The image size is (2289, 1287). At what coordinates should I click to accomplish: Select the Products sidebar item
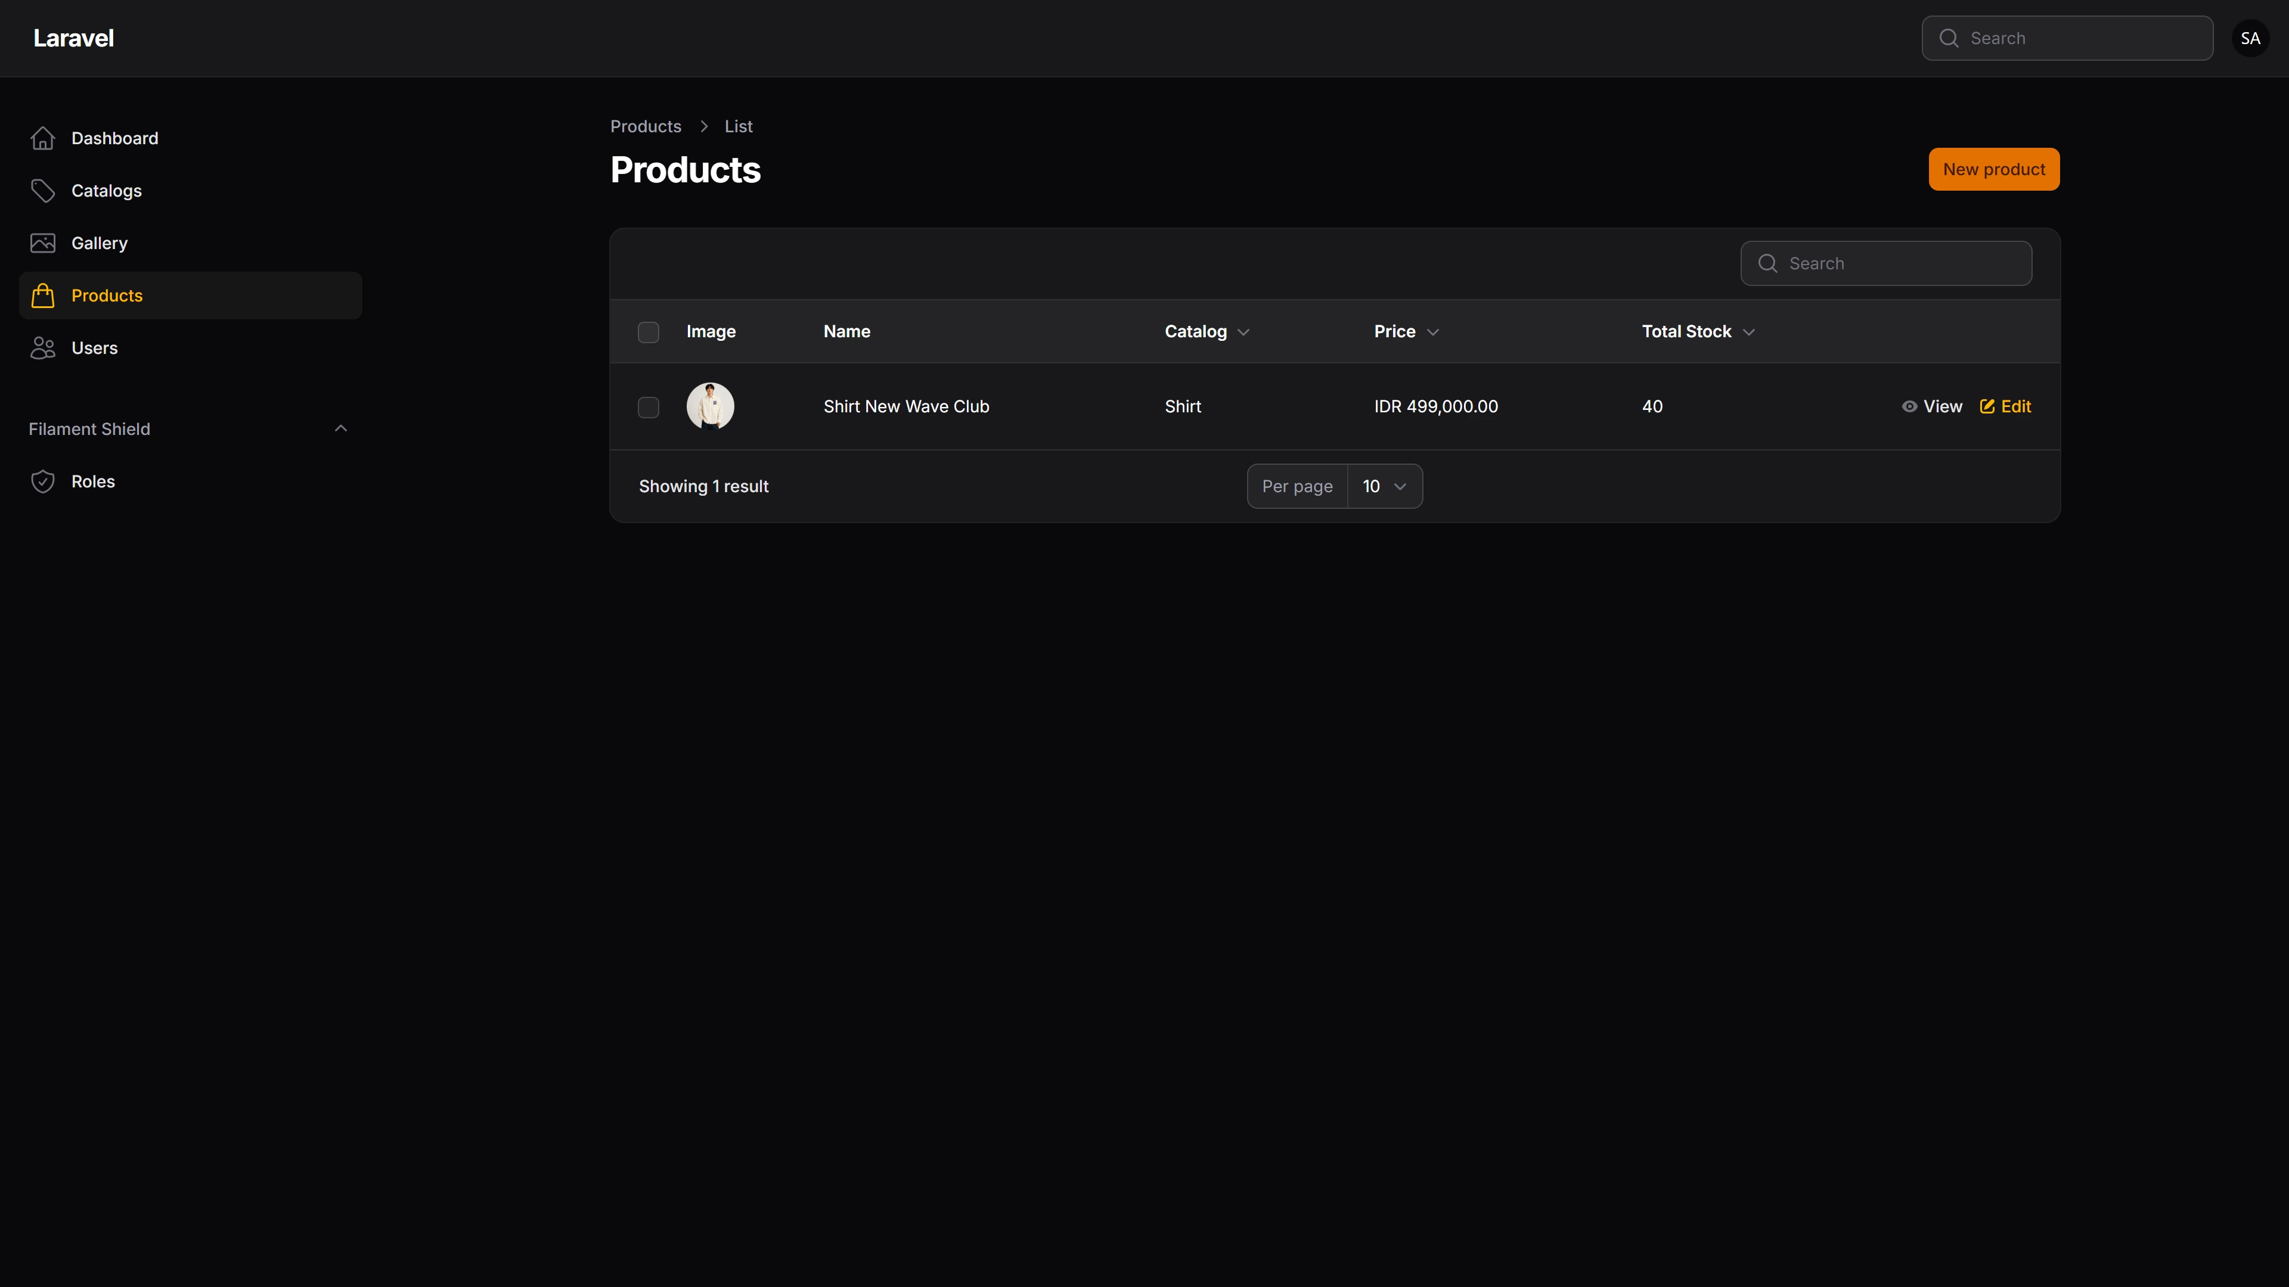tap(190, 296)
